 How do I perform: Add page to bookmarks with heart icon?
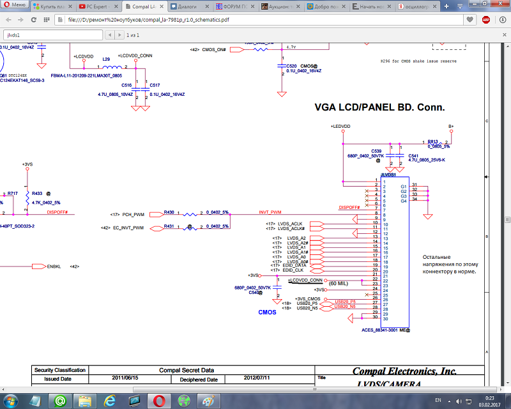coord(470,20)
